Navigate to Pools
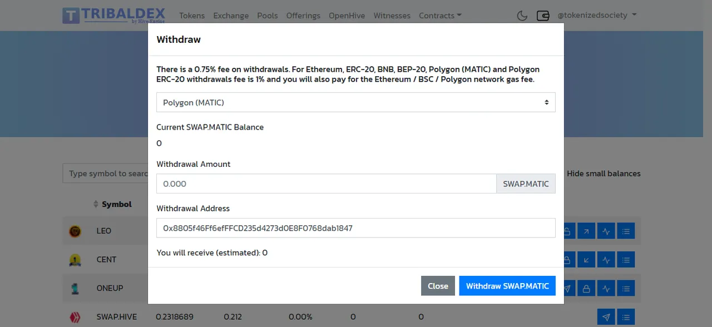 (x=268, y=16)
